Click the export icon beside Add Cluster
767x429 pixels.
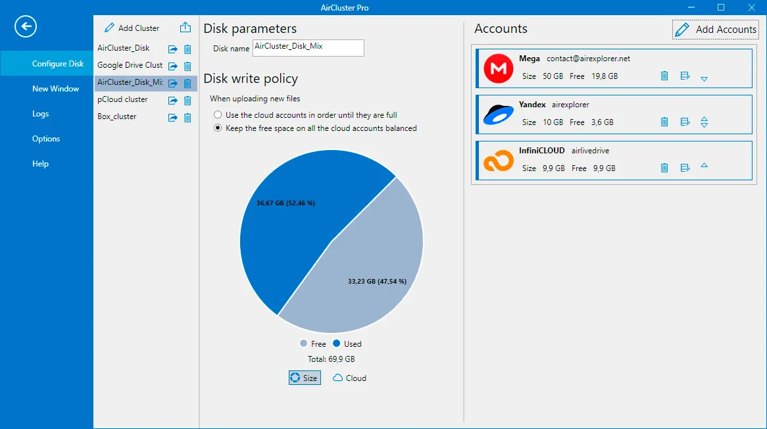[186, 28]
